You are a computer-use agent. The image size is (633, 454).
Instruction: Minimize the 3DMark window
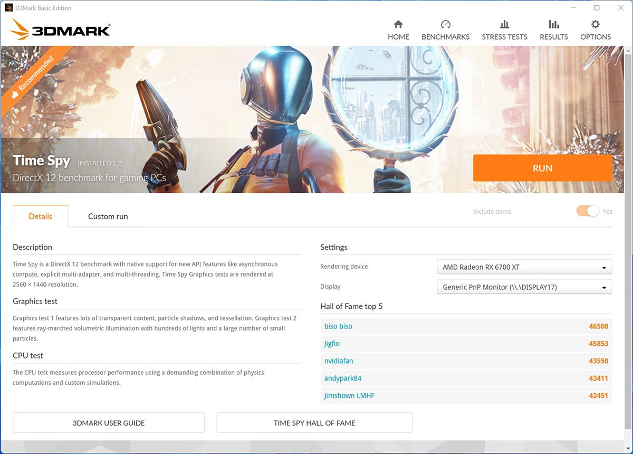point(573,8)
